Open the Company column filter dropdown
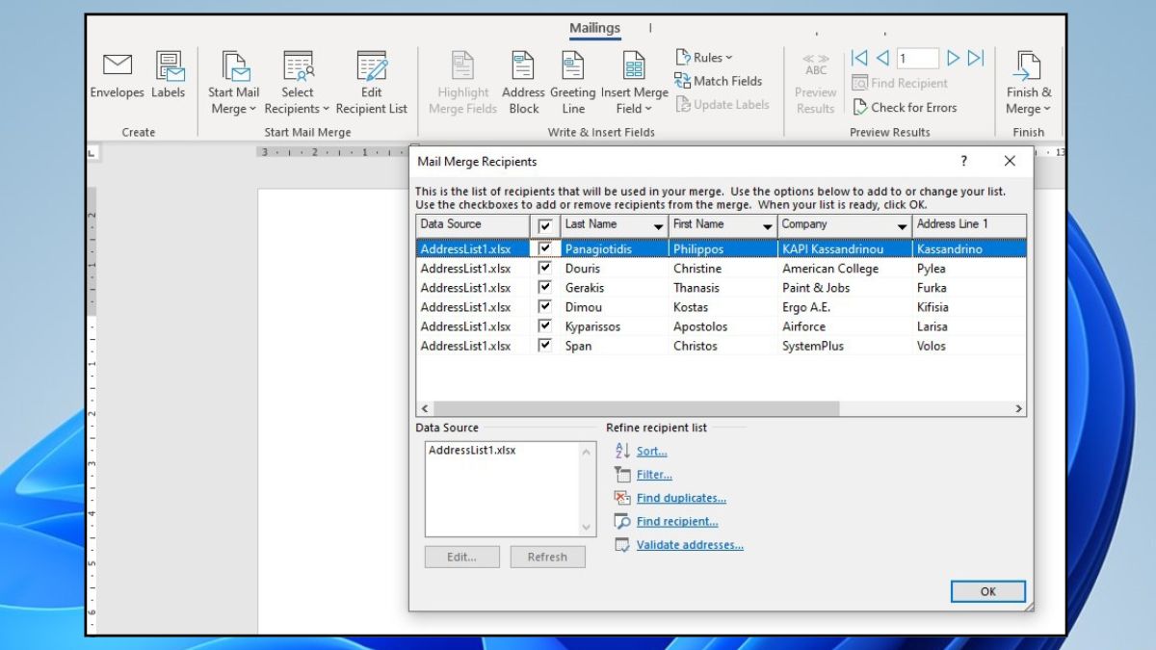1156x650 pixels. [x=902, y=226]
